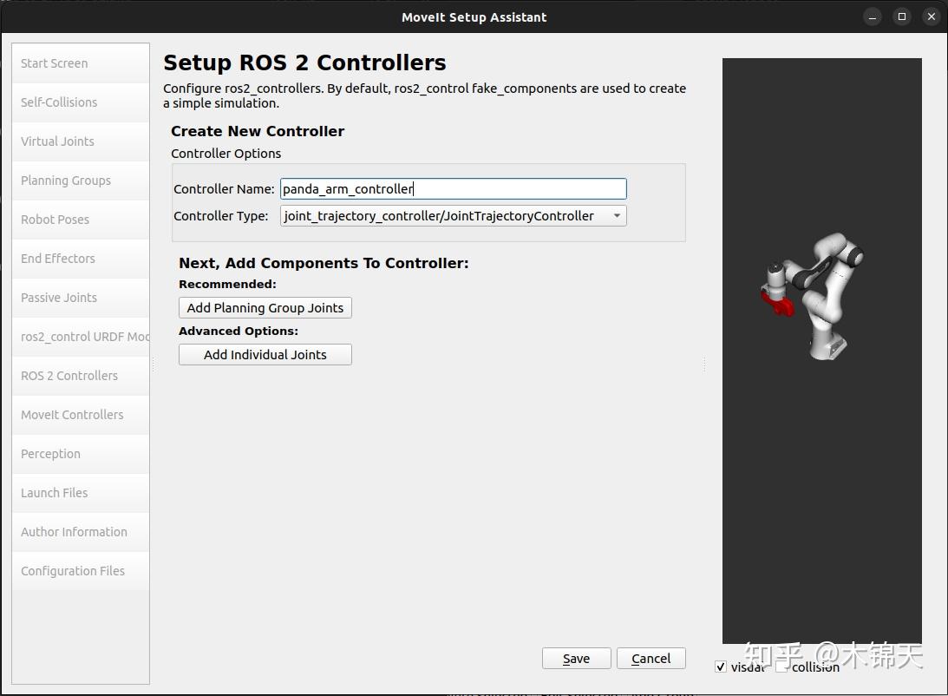The image size is (948, 696).
Task: Click the Controller Name input field
Action: (453, 188)
